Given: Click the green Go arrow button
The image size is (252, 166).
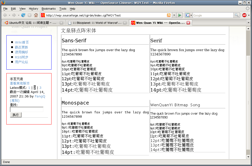Looking at the screenshot, I should coord(180,15).
